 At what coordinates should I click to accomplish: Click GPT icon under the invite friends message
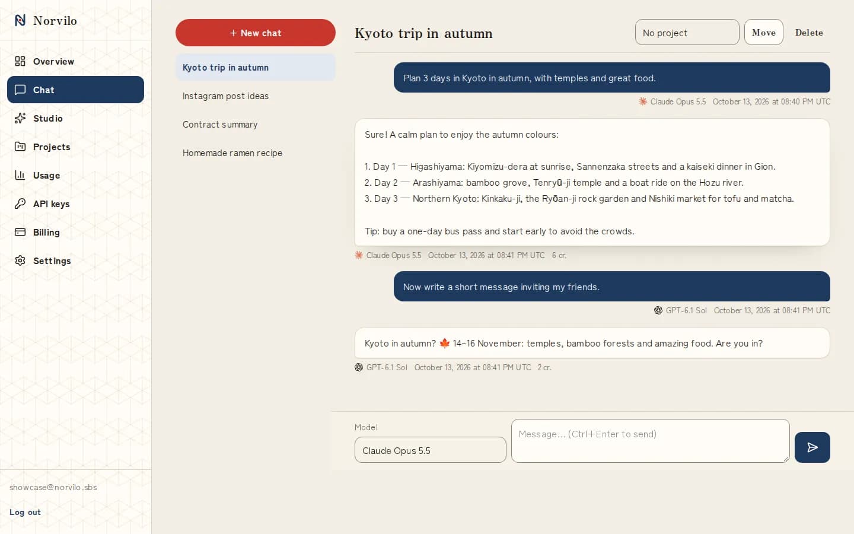(x=658, y=310)
